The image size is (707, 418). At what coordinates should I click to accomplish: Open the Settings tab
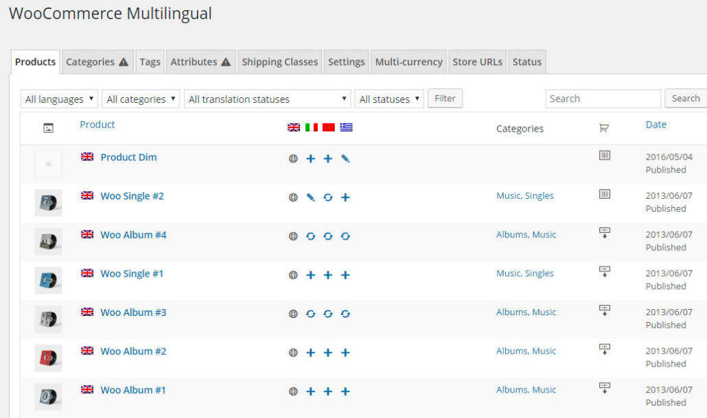point(346,62)
